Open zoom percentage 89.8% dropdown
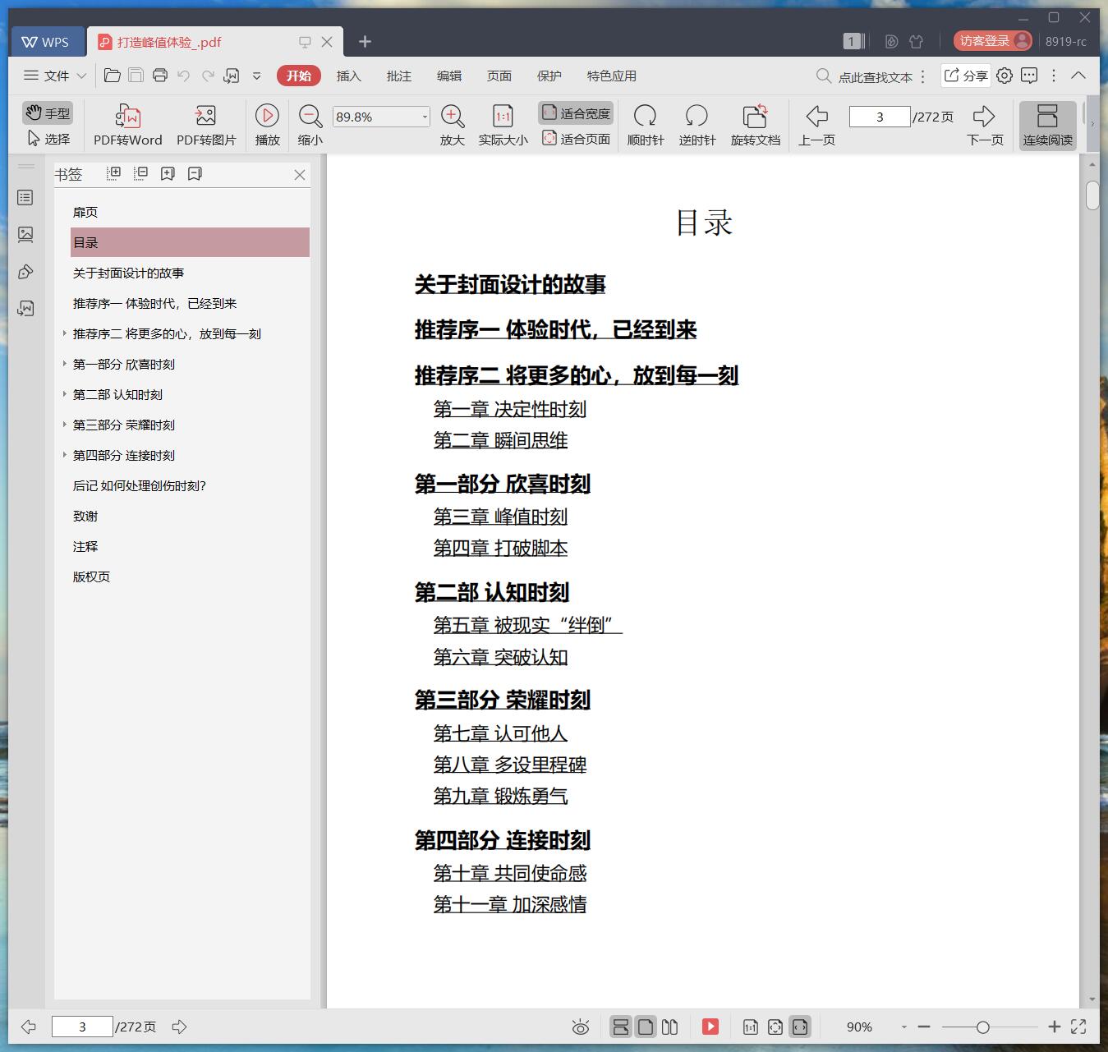 point(425,117)
